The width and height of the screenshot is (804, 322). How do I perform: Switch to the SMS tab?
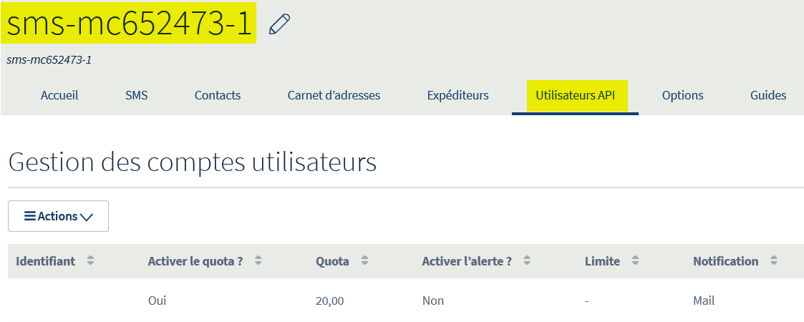click(x=137, y=95)
